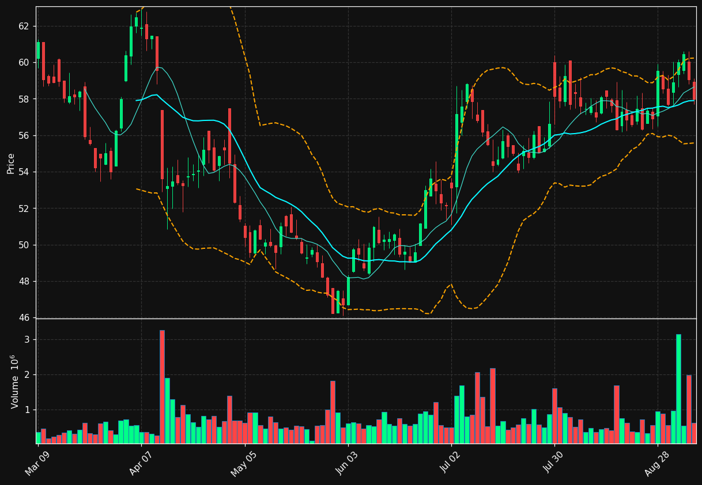The height and width of the screenshot is (485, 702).
Task: Click the volume axis tick label 2
Action: coord(27,375)
